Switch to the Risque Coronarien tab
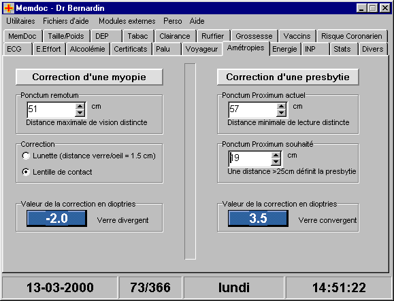394x301 pixels. tap(352, 36)
